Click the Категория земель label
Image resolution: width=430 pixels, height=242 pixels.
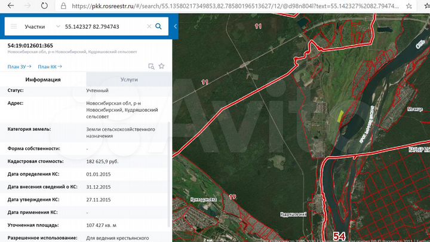[29, 129]
